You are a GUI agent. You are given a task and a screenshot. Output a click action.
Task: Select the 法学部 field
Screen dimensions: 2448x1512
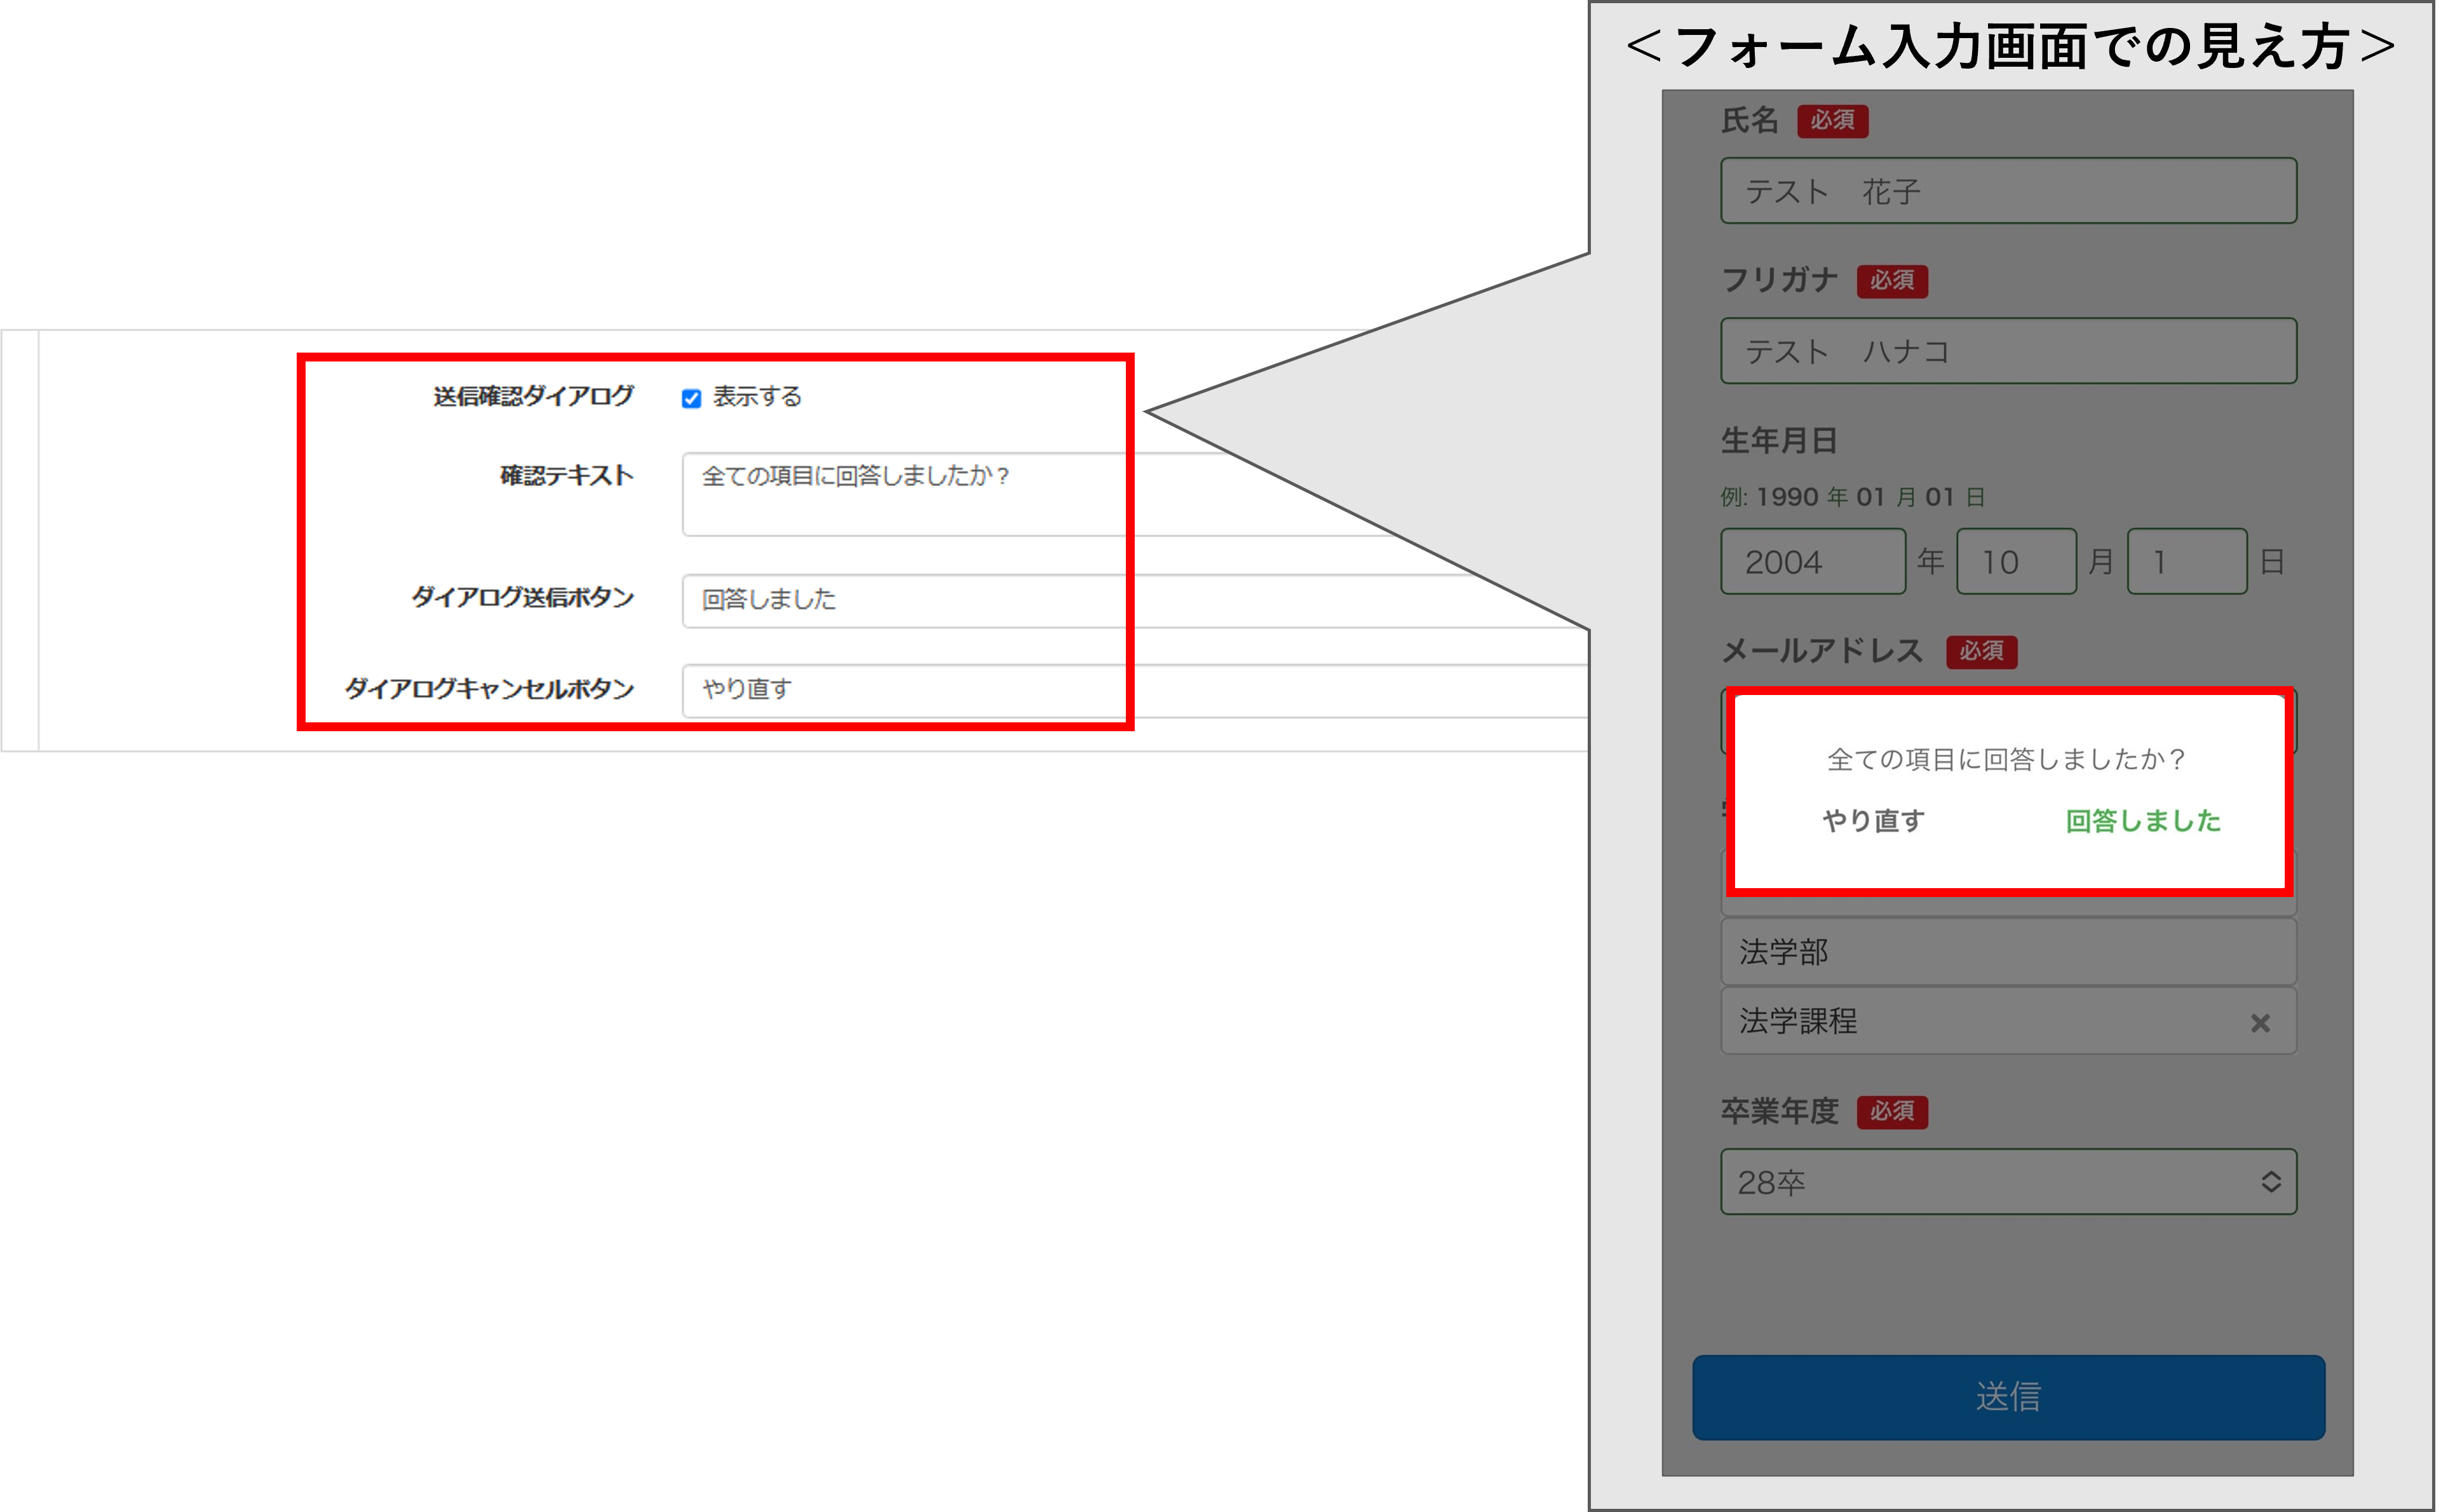click(2008, 952)
